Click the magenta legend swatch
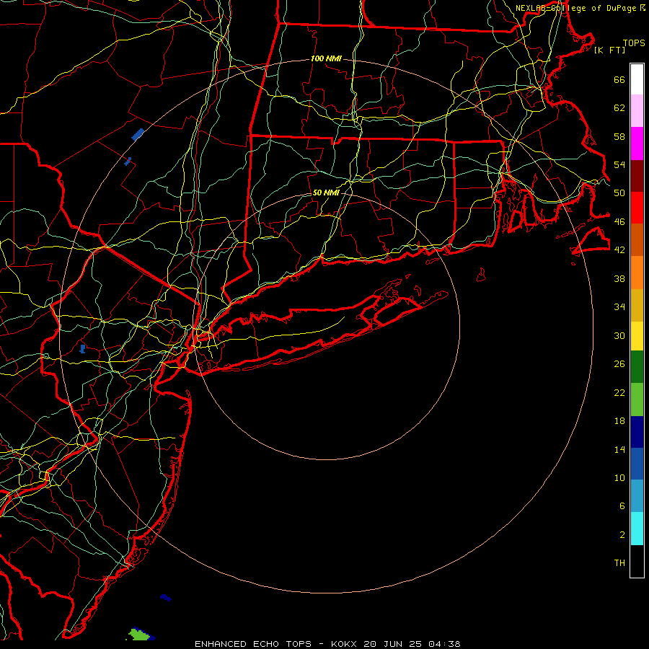Image resolution: width=649 pixels, height=649 pixels. tap(637, 144)
